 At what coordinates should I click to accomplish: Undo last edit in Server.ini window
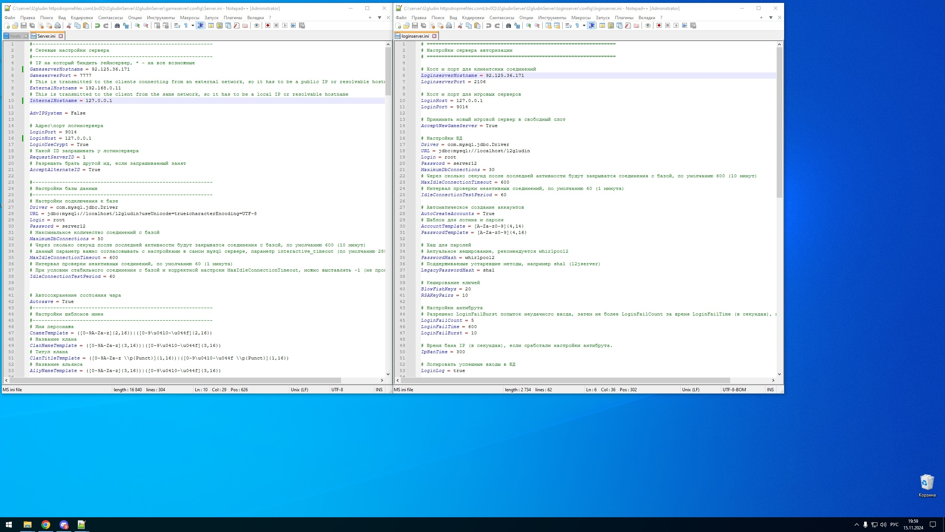97,25
